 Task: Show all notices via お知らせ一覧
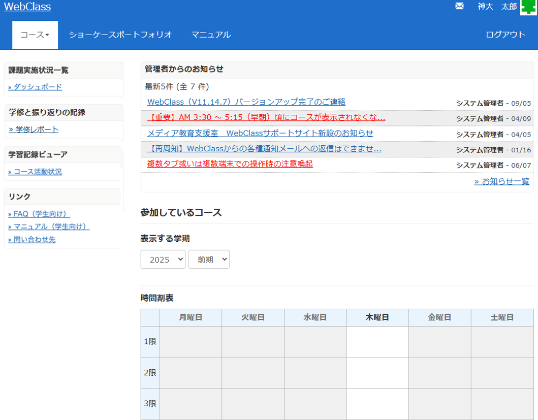point(501,181)
